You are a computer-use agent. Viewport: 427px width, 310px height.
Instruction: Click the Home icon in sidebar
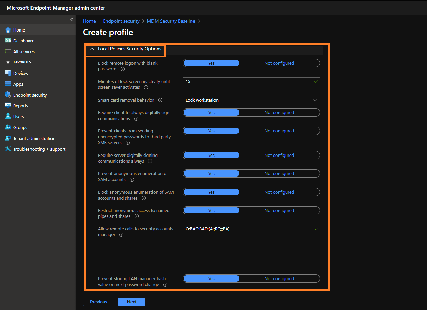tap(8, 30)
